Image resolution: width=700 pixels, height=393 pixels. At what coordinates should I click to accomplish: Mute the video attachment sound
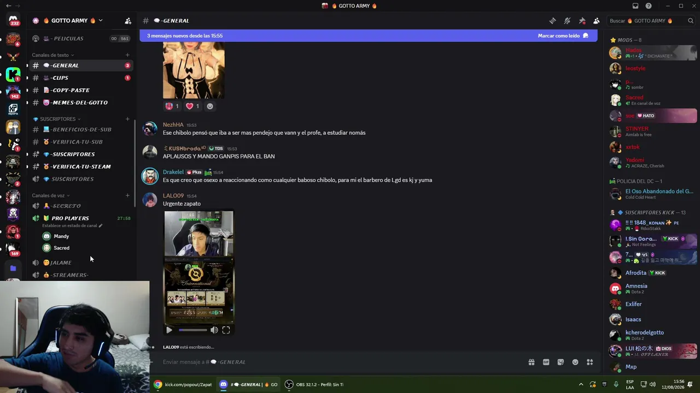pos(214,330)
